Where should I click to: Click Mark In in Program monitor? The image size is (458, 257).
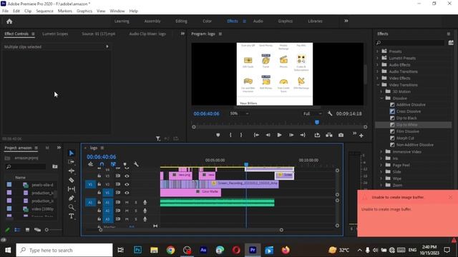tap(230, 135)
